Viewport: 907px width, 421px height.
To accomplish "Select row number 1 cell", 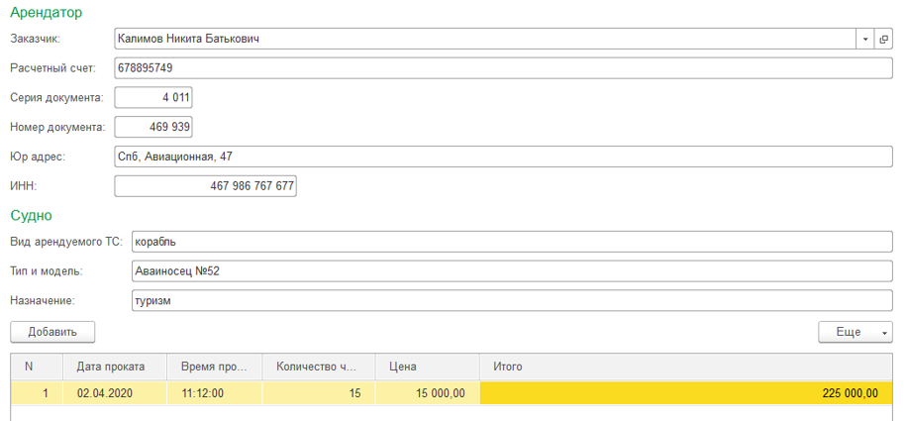I will click(37, 393).
